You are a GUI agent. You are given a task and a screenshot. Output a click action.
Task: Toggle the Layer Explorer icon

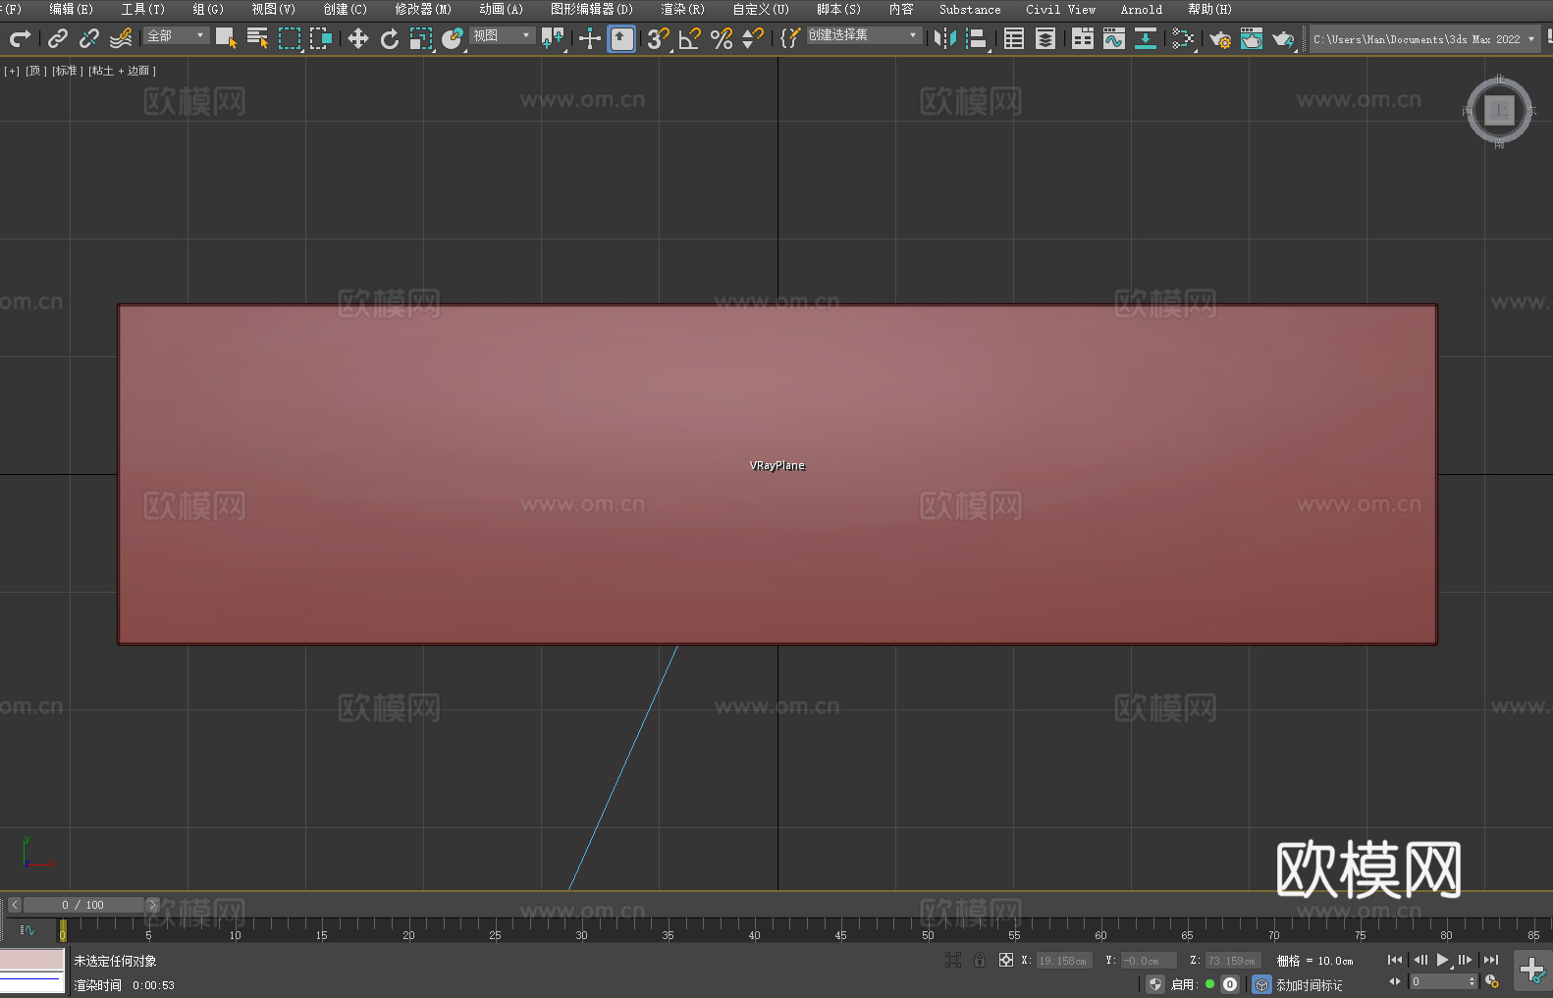click(x=1045, y=38)
